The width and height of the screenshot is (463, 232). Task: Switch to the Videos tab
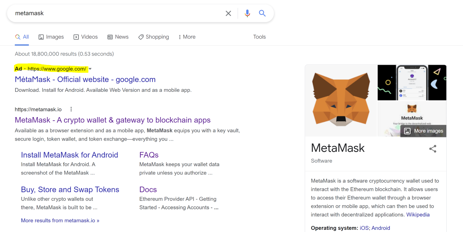point(86,37)
